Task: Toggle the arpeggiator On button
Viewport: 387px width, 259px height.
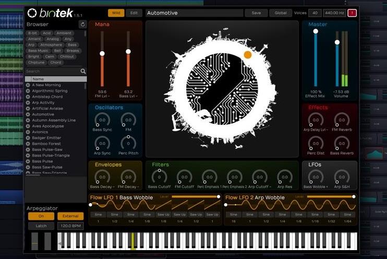Action: pyautogui.click(x=41, y=216)
